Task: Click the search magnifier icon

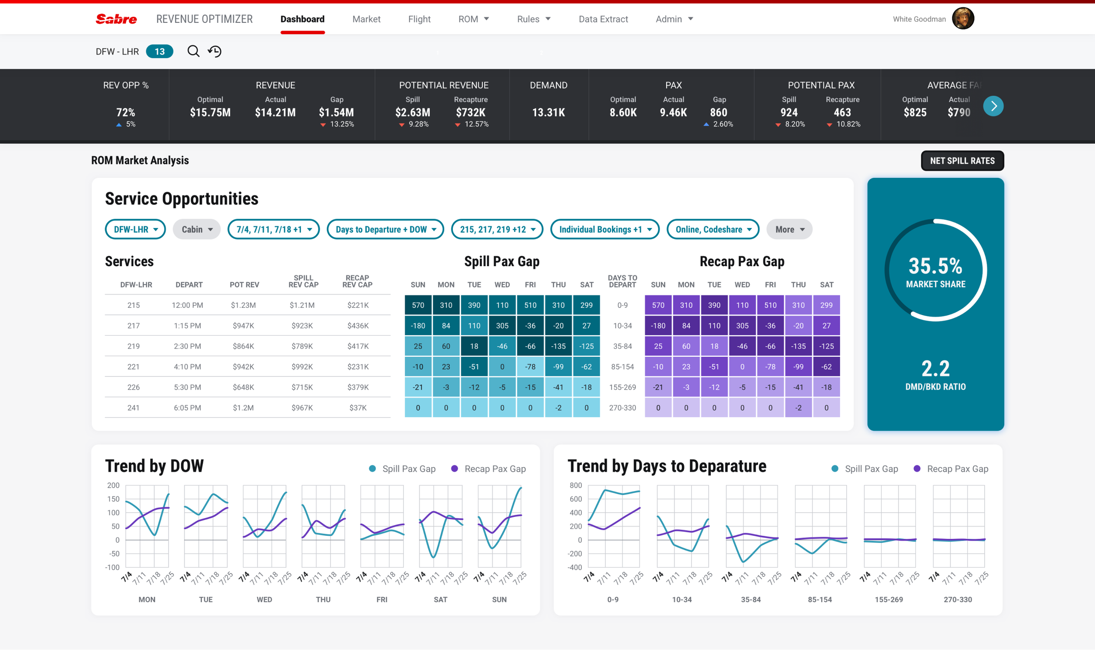Action: (193, 51)
